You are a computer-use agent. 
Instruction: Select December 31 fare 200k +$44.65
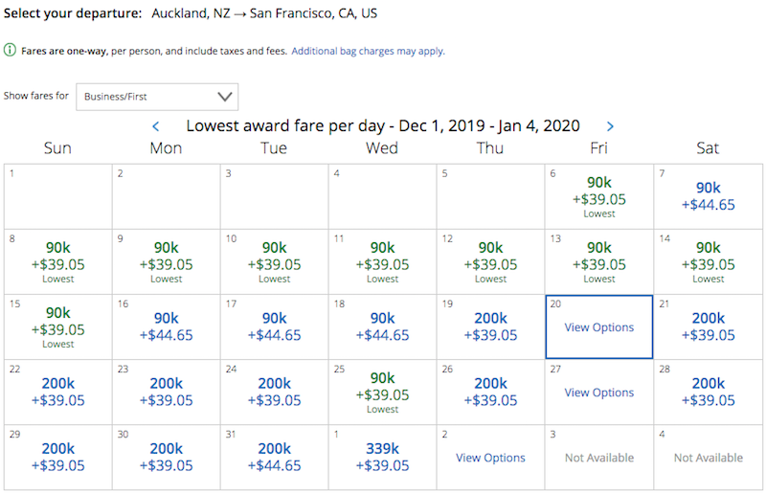click(274, 458)
